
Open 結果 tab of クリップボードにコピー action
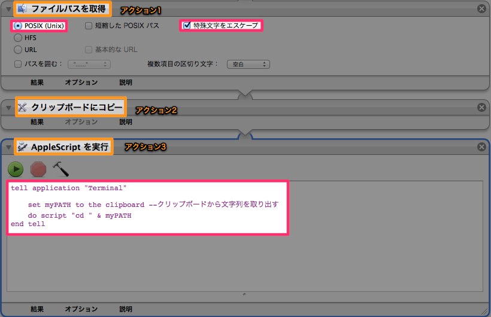coord(37,122)
